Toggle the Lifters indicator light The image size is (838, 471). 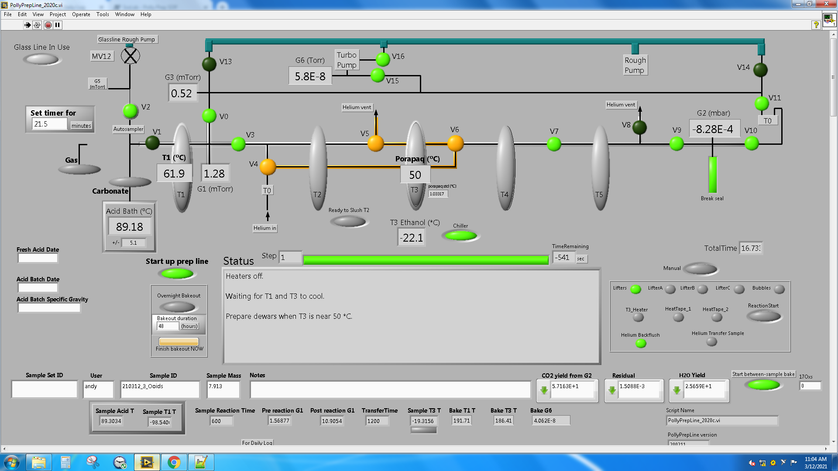click(636, 289)
